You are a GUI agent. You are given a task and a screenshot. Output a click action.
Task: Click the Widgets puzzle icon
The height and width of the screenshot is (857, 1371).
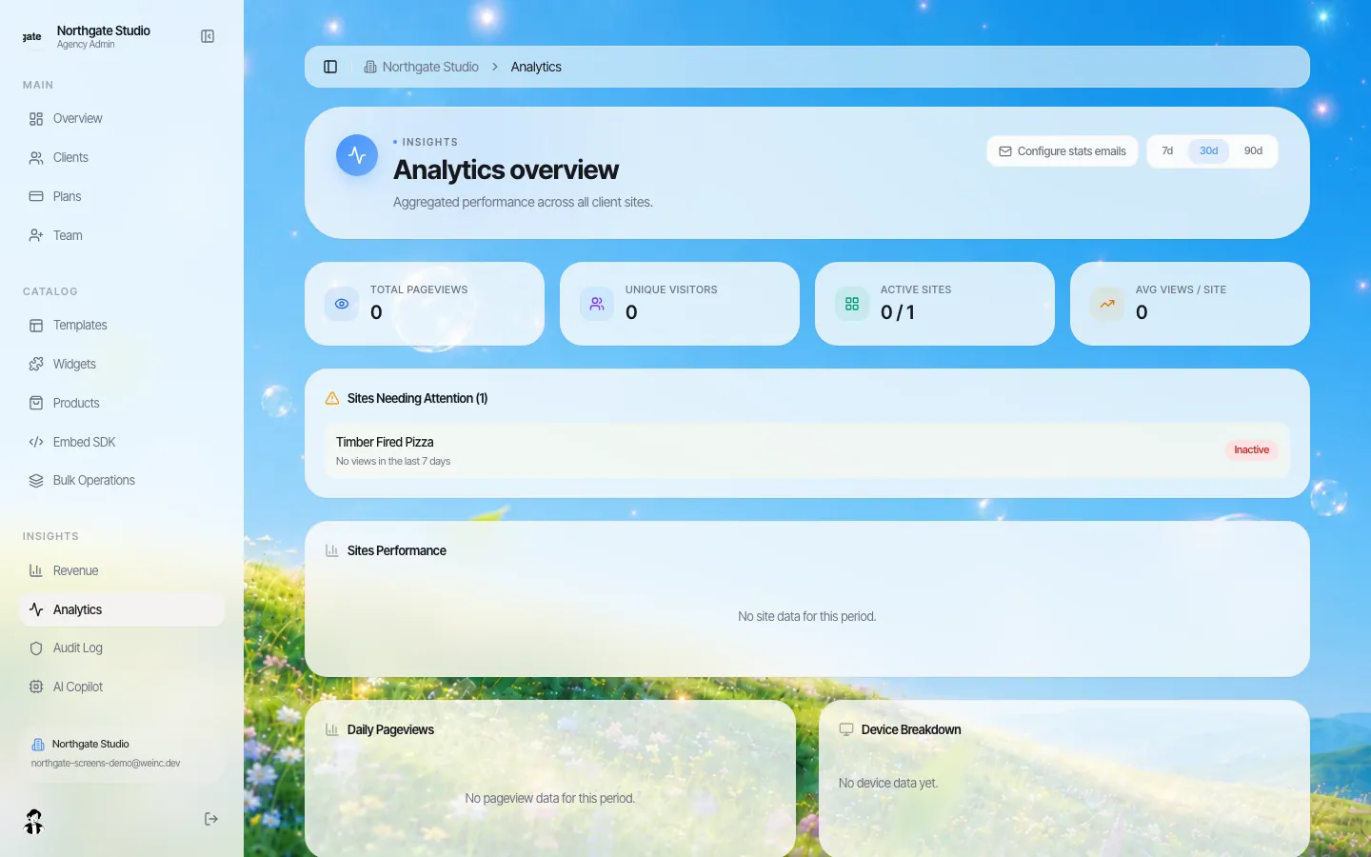[36, 365]
